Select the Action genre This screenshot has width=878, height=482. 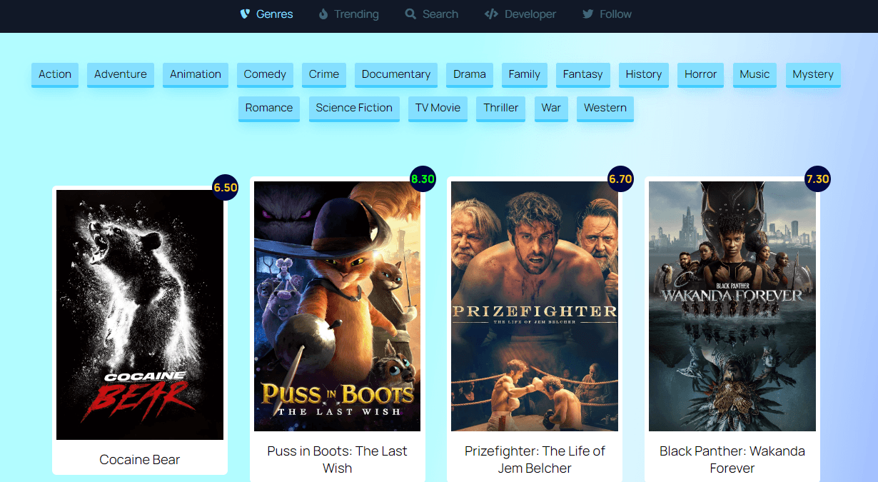[x=54, y=74]
